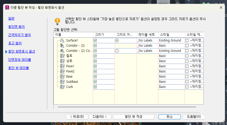227x125 pixels.
Task: Go to the 일반 wizard page
Action: coord(11,18)
